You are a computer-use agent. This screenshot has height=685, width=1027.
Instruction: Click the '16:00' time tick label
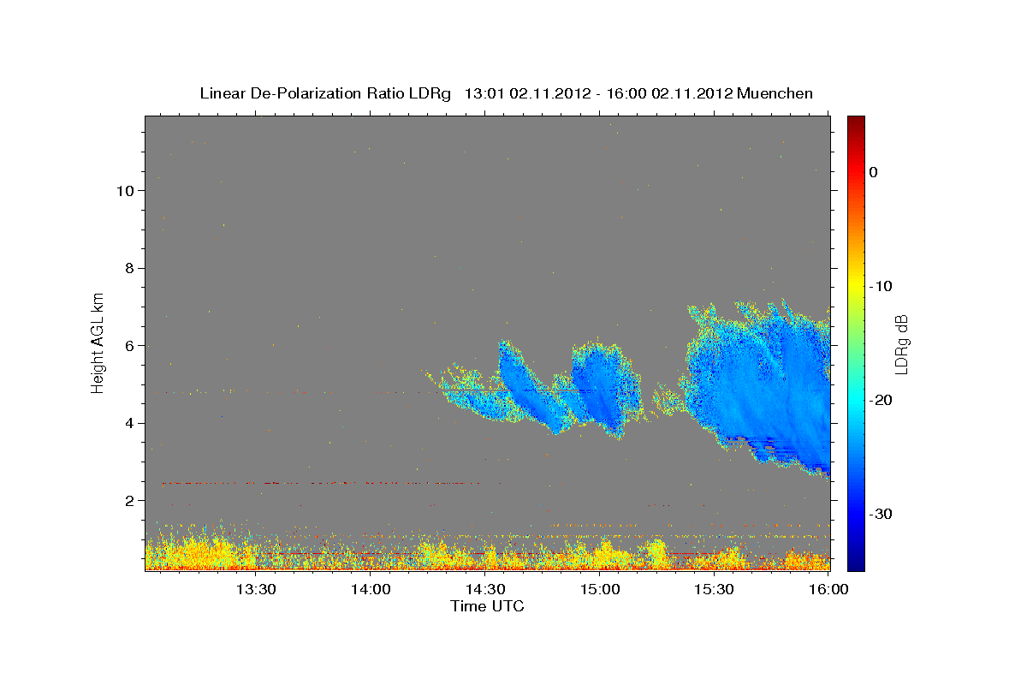point(829,589)
